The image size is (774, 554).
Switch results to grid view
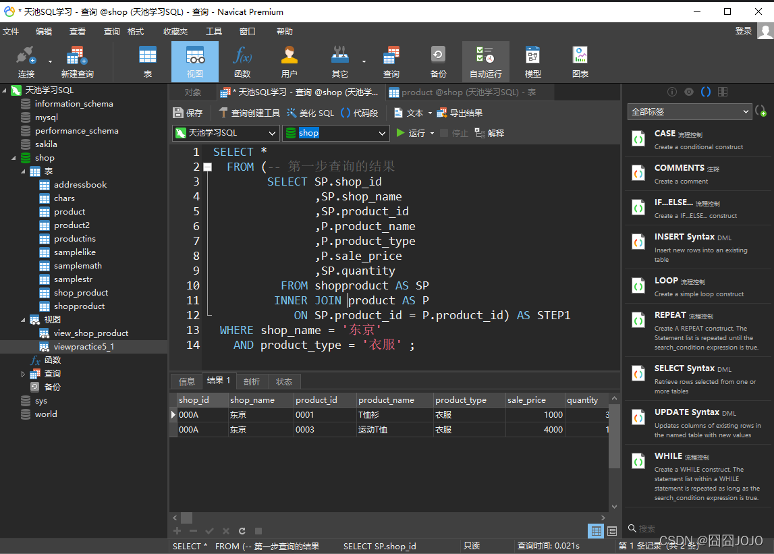click(597, 531)
